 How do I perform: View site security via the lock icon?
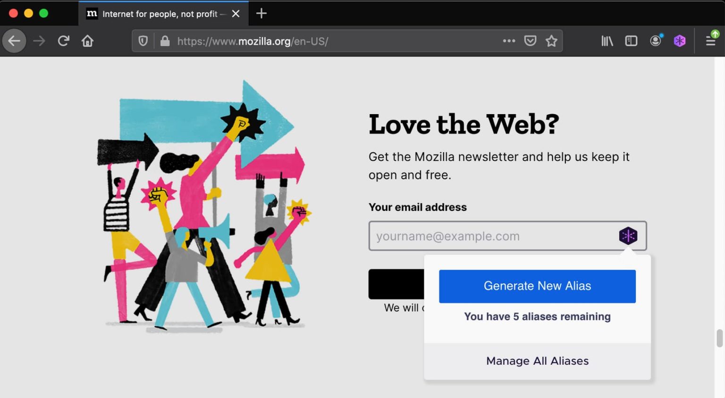click(165, 41)
